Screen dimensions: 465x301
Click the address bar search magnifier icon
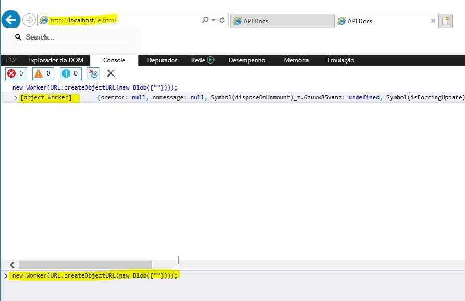click(x=205, y=20)
